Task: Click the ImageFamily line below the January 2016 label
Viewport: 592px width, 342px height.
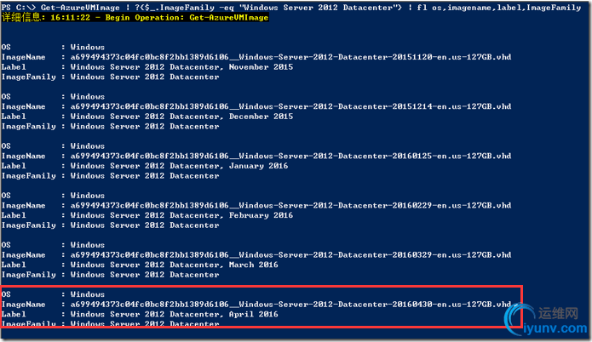Action: point(110,176)
